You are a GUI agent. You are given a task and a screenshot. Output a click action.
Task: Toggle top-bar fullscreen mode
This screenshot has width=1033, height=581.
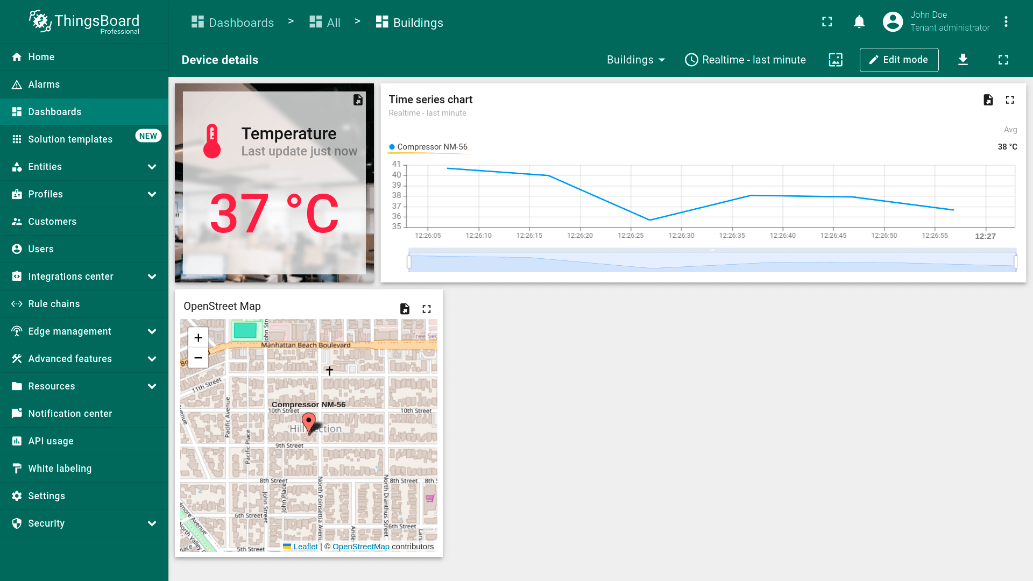point(827,22)
